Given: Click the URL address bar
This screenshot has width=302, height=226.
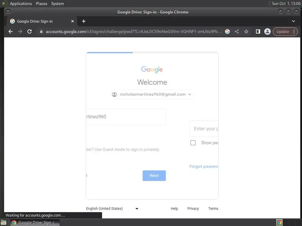Looking at the screenshot, I should [x=134, y=31].
